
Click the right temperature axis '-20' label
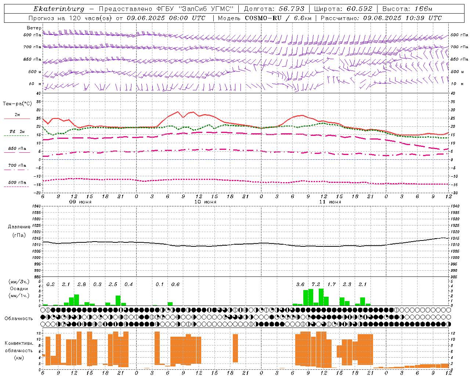(x=454, y=193)
